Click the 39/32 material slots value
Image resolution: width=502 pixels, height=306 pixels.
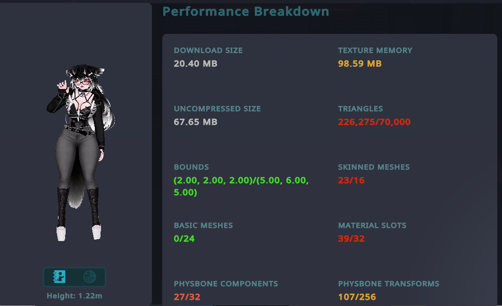point(351,239)
